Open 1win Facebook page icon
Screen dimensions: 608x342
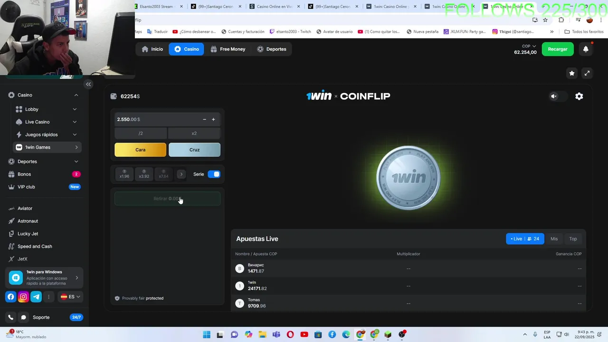[10, 297]
